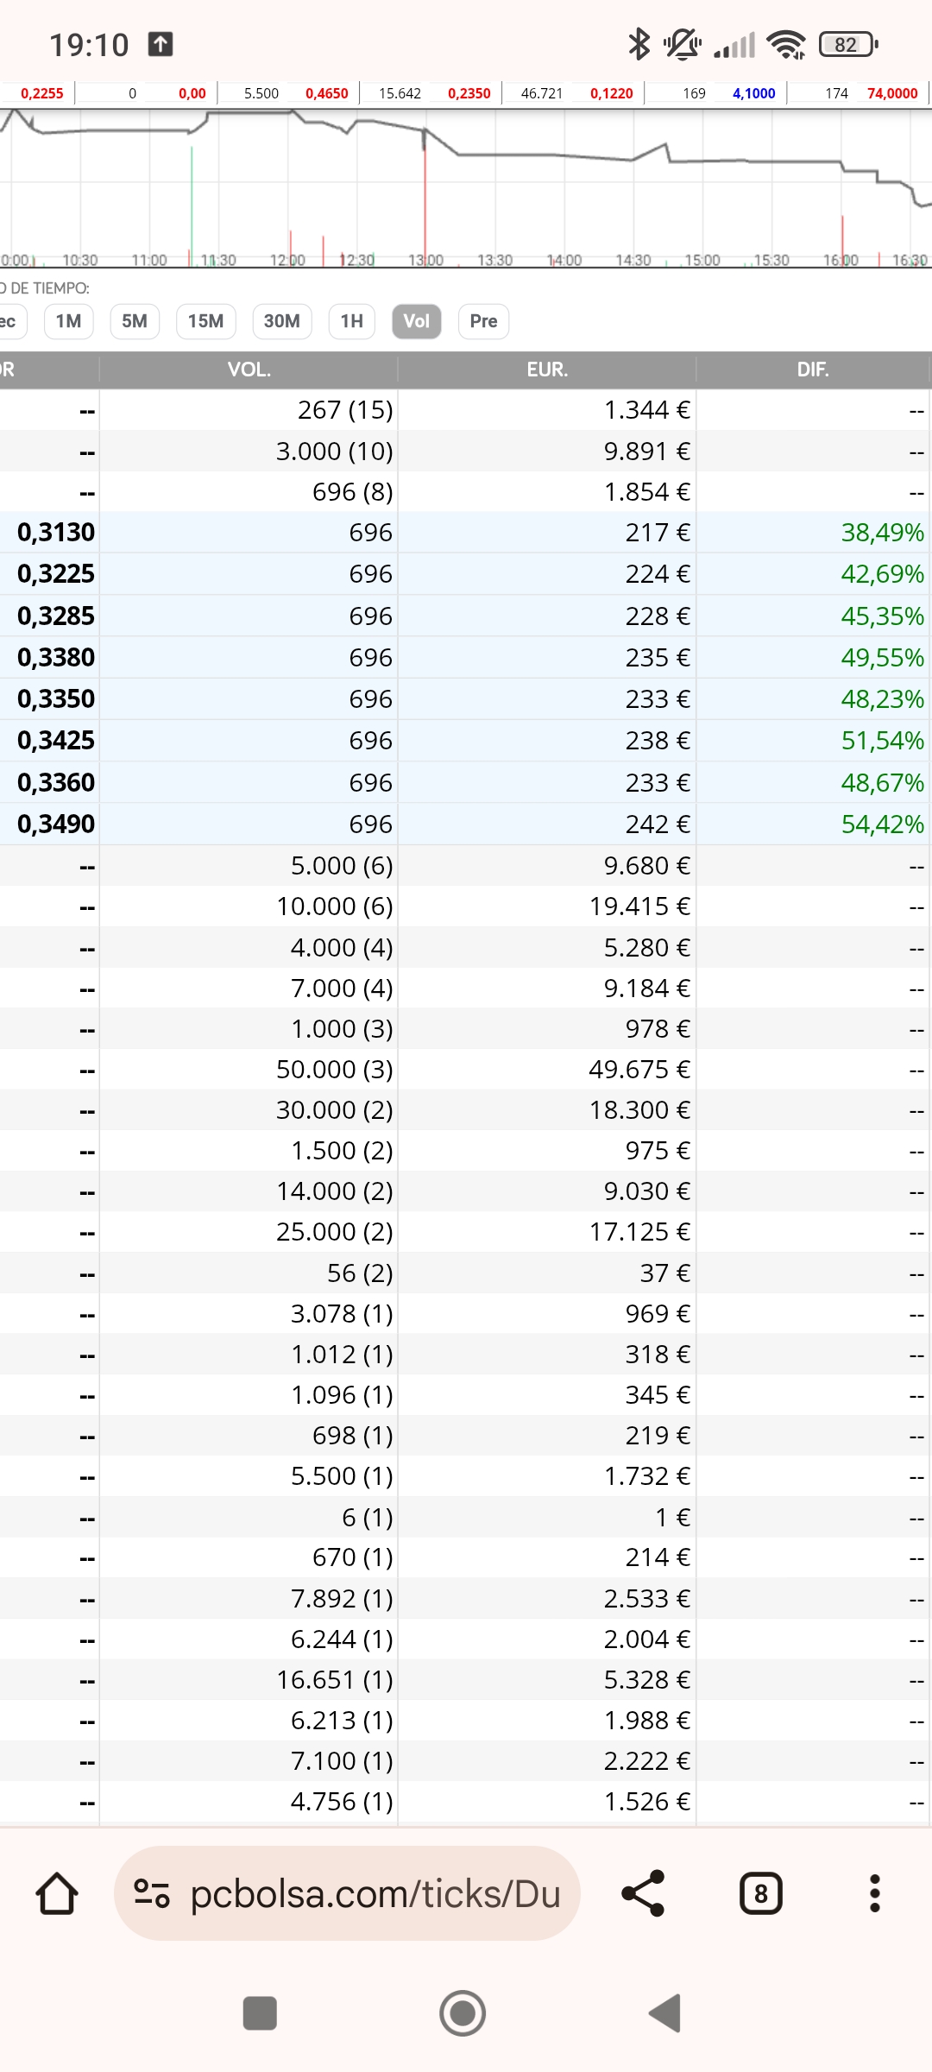Viewport: 932px width, 2072px height.
Task: Tap the Android back triangle button
Action: pos(665,2013)
